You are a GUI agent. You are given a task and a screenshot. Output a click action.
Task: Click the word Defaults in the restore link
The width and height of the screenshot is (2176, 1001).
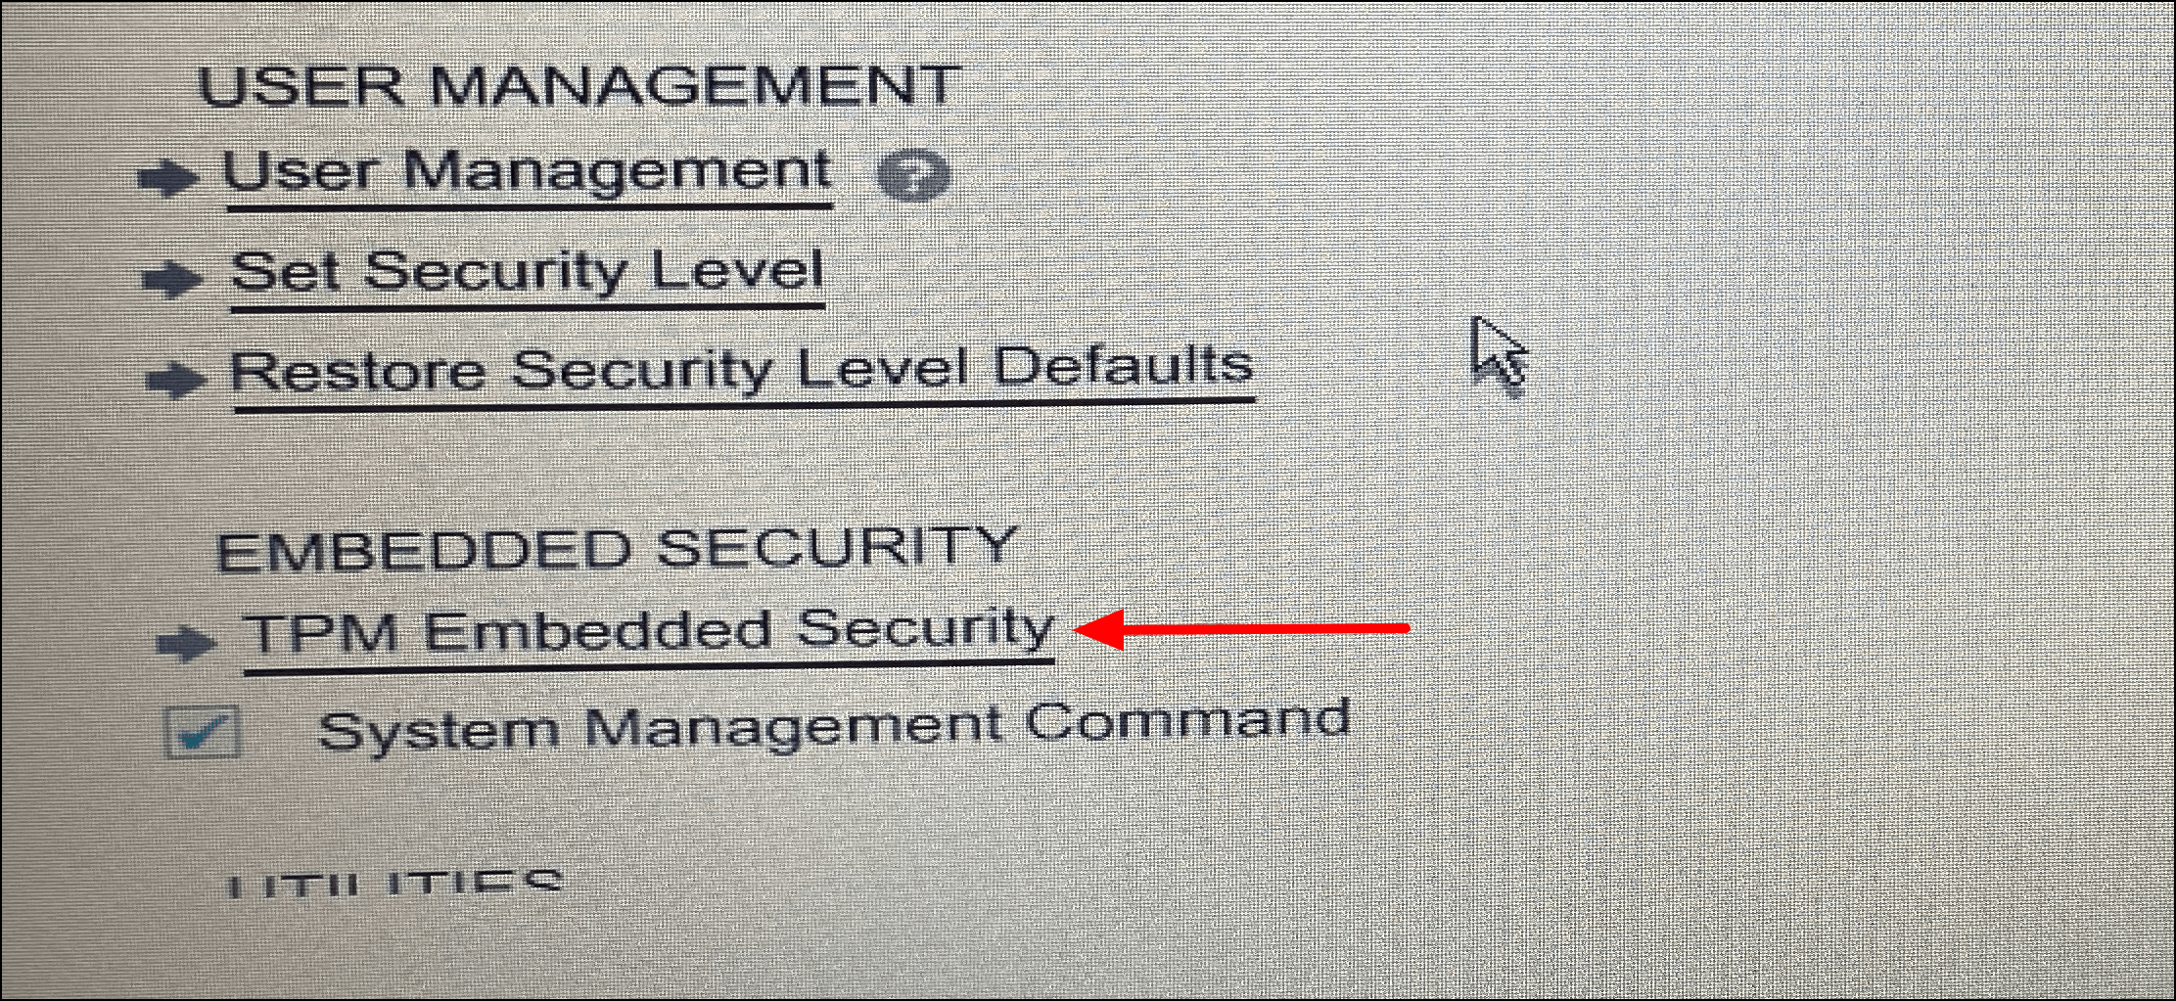point(1124,365)
